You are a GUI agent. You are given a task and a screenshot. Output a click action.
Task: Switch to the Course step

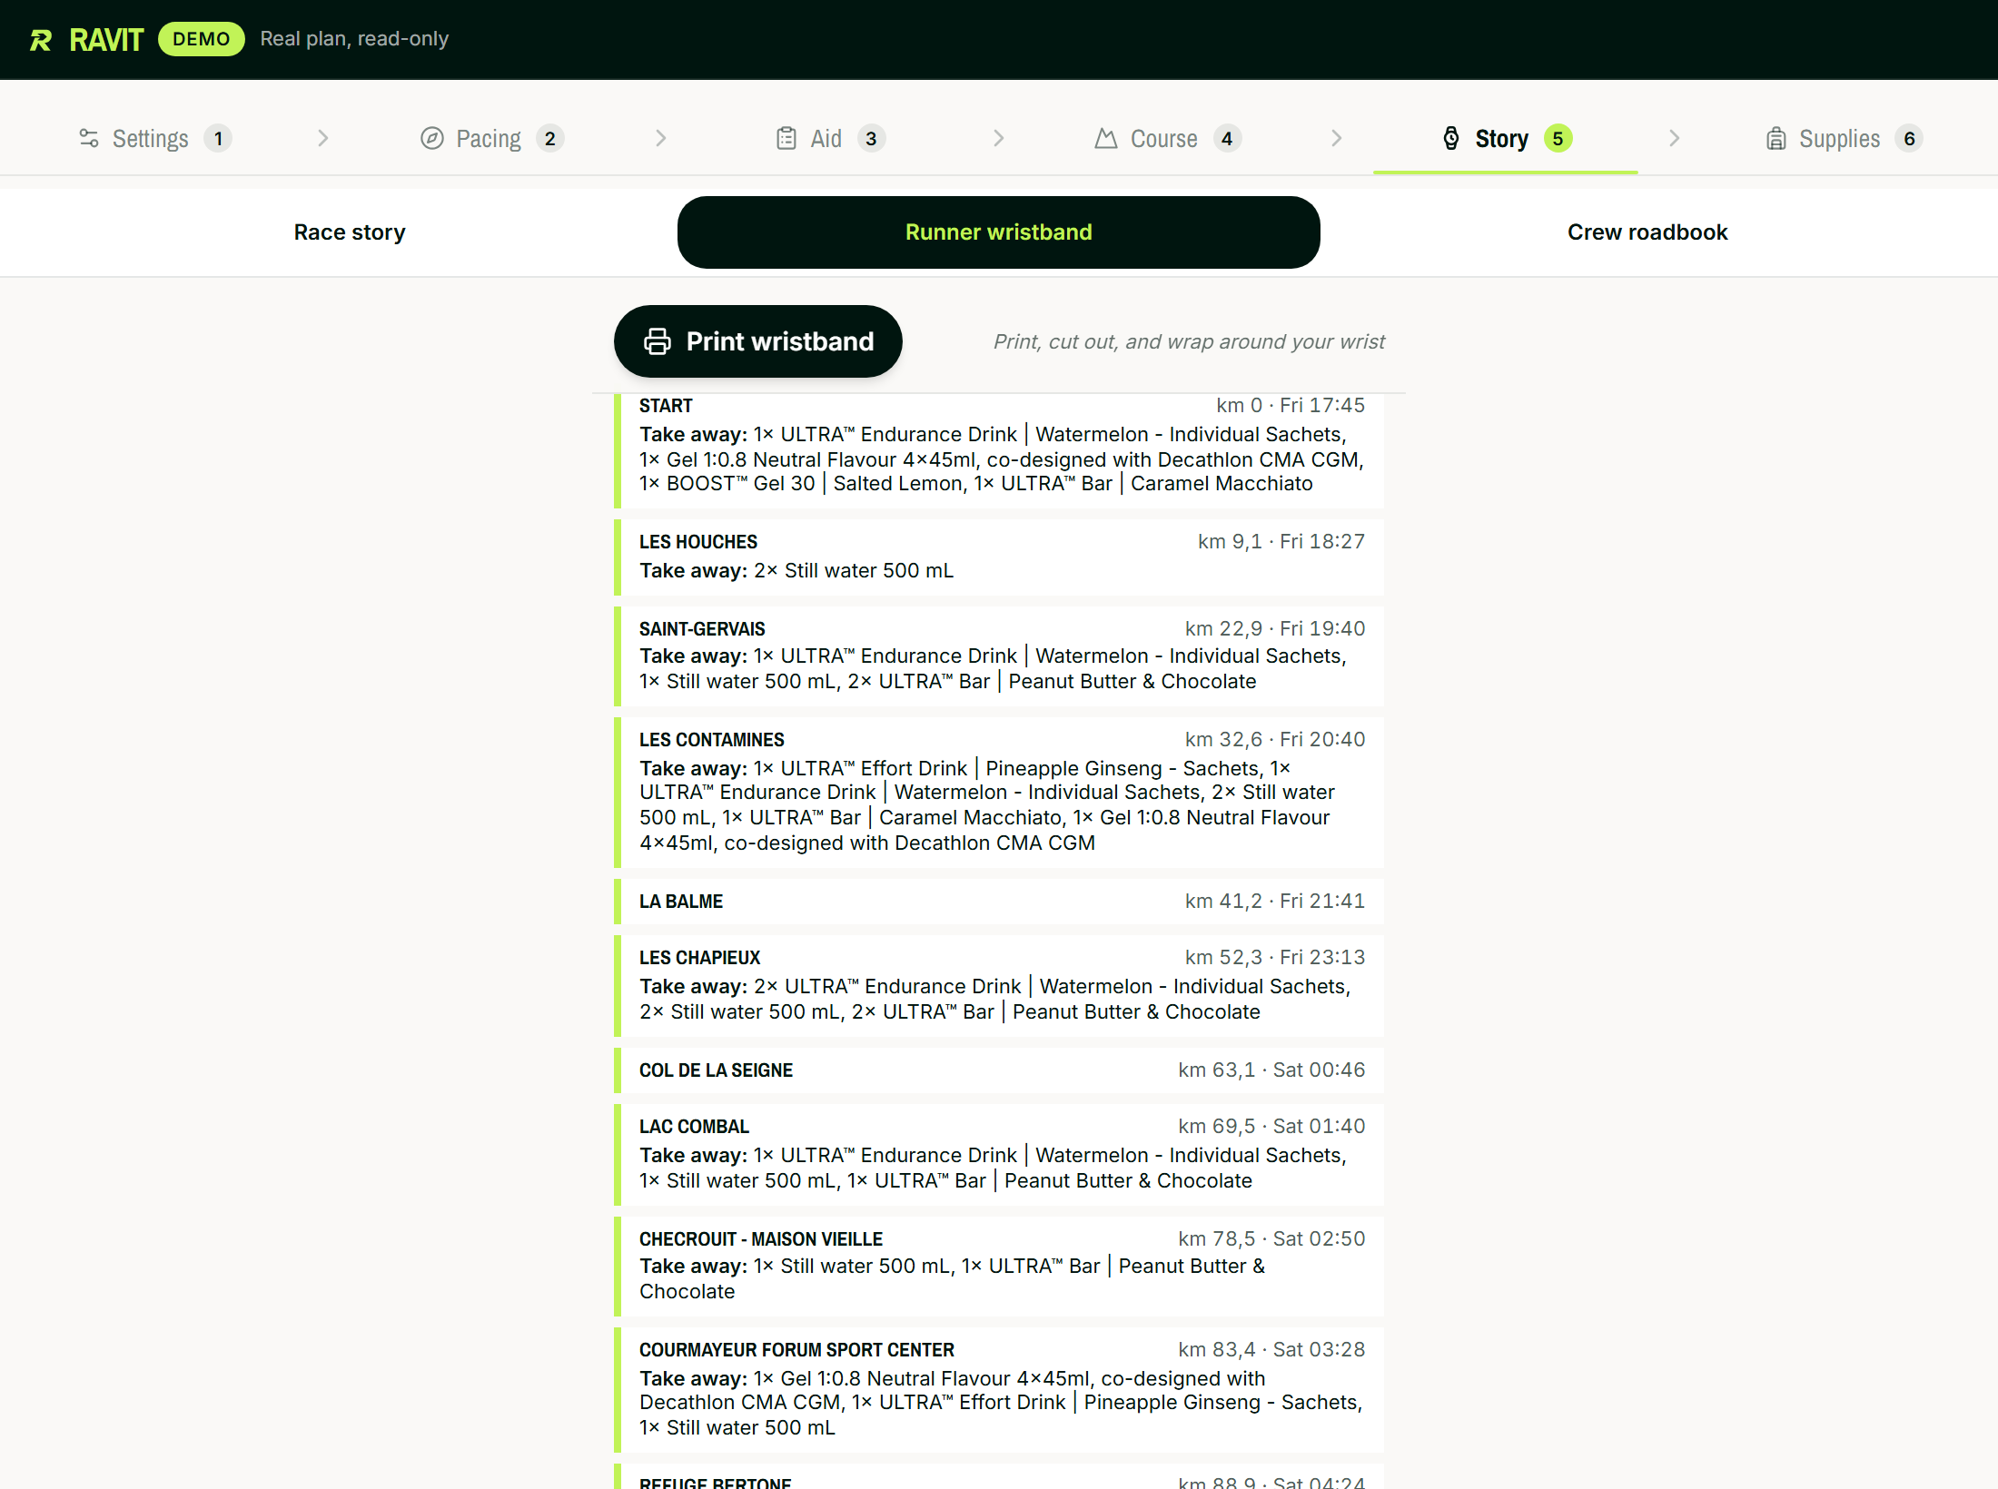[1168, 138]
